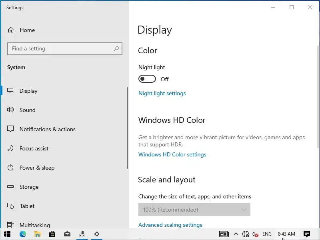Minimize the Settings window
This screenshot has height=240, width=320.
coord(273,7)
